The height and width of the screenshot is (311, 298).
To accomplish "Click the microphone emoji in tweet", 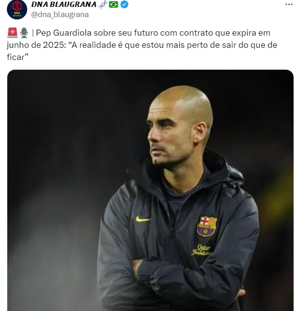I will (x=24, y=33).
